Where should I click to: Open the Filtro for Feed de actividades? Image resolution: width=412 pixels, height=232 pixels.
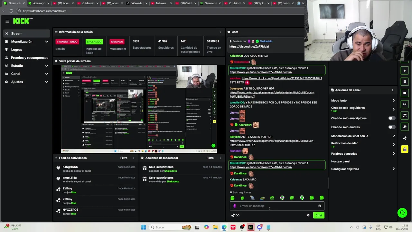[x=124, y=158]
